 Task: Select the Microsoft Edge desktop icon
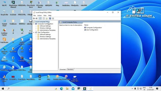point(4,51)
